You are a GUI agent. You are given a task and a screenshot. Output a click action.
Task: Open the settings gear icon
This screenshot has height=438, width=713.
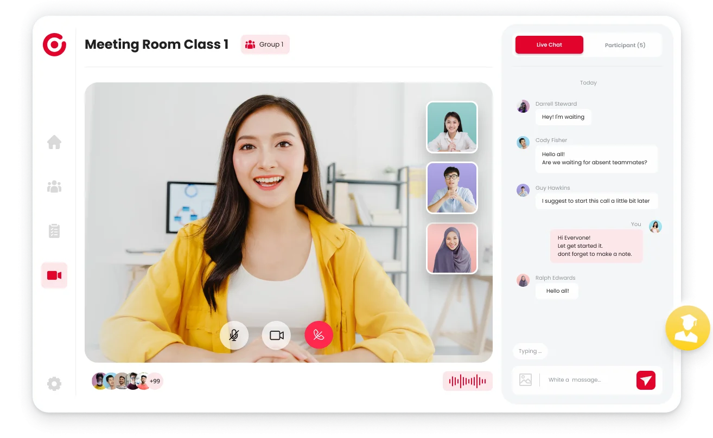click(54, 384)
